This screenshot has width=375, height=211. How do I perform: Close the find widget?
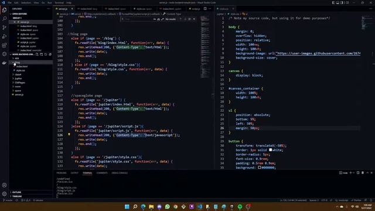click(x=194, y=19)
